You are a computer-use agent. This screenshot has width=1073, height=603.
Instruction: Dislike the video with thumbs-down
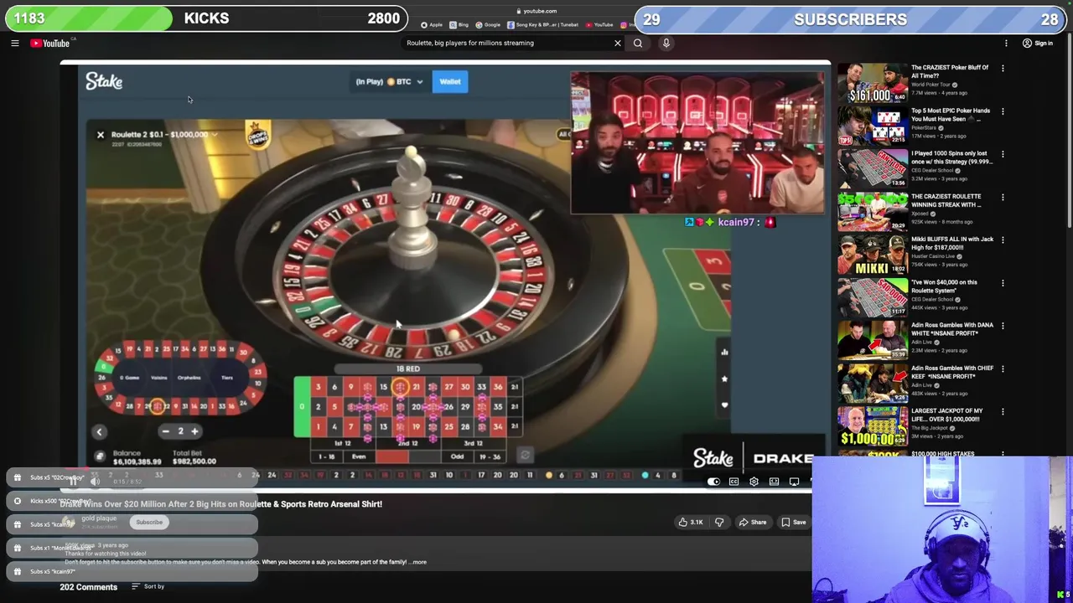(719, 523)
